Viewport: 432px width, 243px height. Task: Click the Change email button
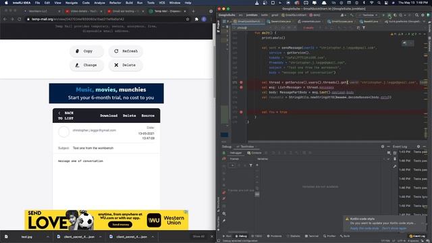[x=86, y=65]
